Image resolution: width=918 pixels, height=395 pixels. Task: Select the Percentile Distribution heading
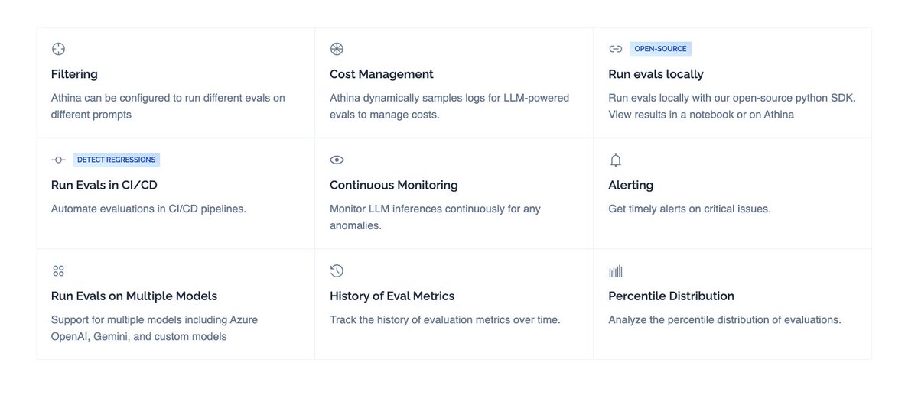(671, 296)
